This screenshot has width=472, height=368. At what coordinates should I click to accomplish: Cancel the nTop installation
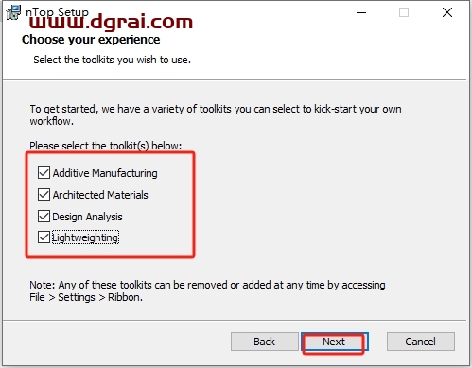(x=421, y=342)
